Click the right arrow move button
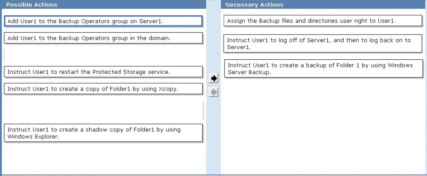This screenshot has height=176, width=427. click(214, 78)
